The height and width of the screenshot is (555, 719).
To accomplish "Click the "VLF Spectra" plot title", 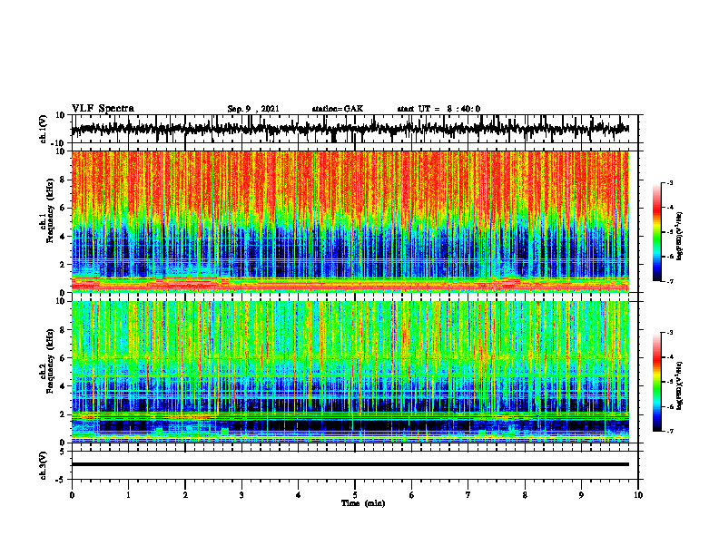I will pos(103,109).
